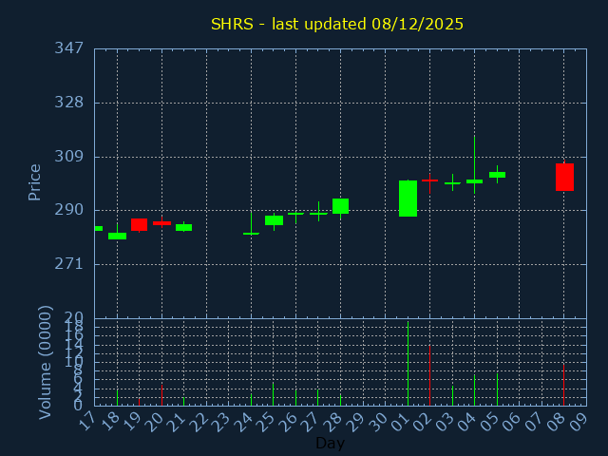Select the red candle on day 19

[139, 224]
